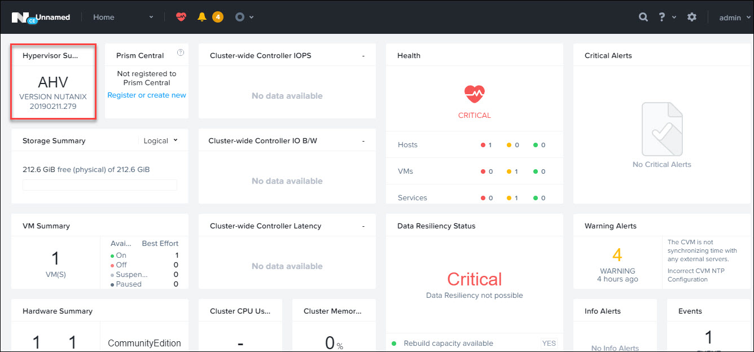Click the Register or create new link
This screenshot has width=754, height=352.
(147, 95)
